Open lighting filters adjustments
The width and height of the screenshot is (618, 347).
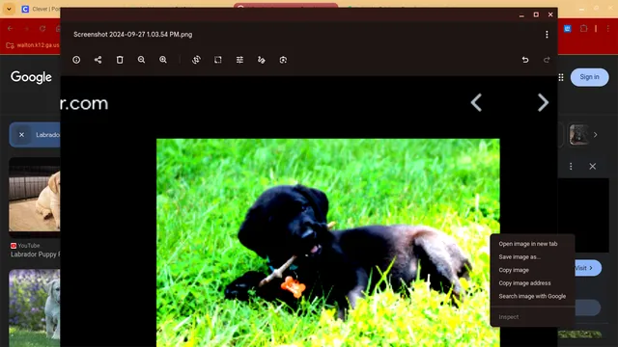click(x=239, y=60)
